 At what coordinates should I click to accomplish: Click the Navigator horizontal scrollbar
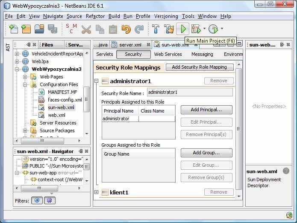pyautogui.click(x=39, y=188)
